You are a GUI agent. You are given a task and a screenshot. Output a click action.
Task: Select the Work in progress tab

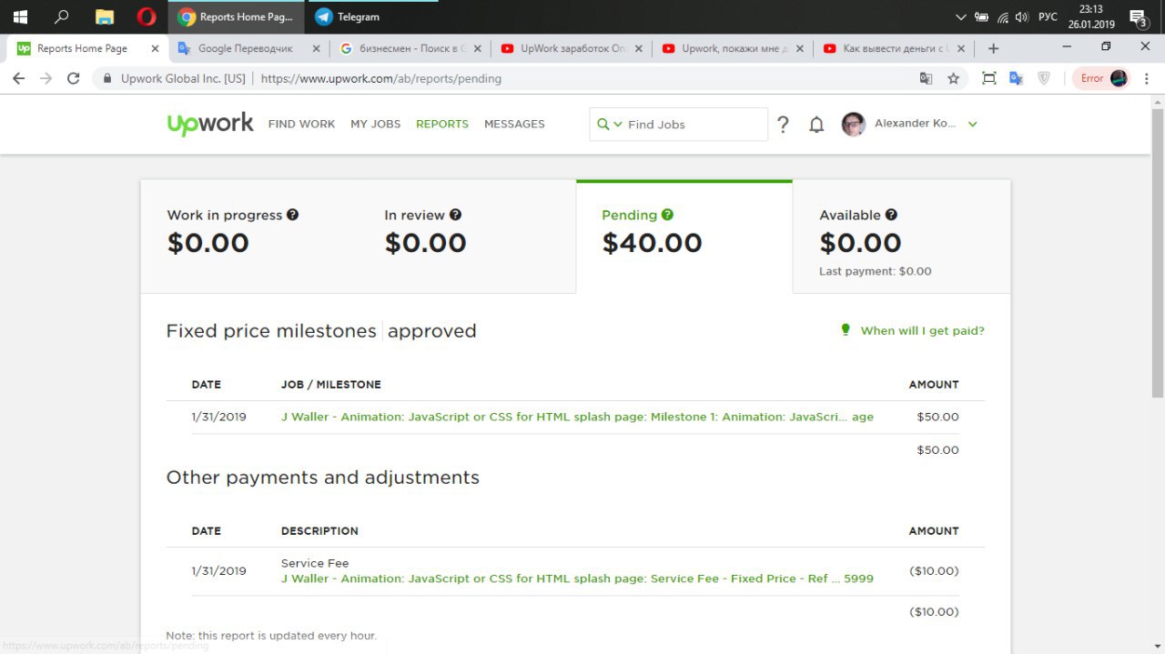click(249, 236)
